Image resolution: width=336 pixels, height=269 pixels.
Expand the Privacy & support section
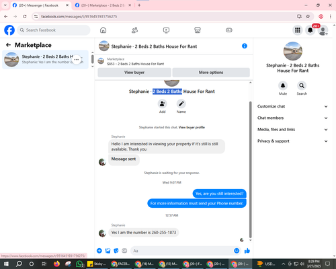pos(292,141)
